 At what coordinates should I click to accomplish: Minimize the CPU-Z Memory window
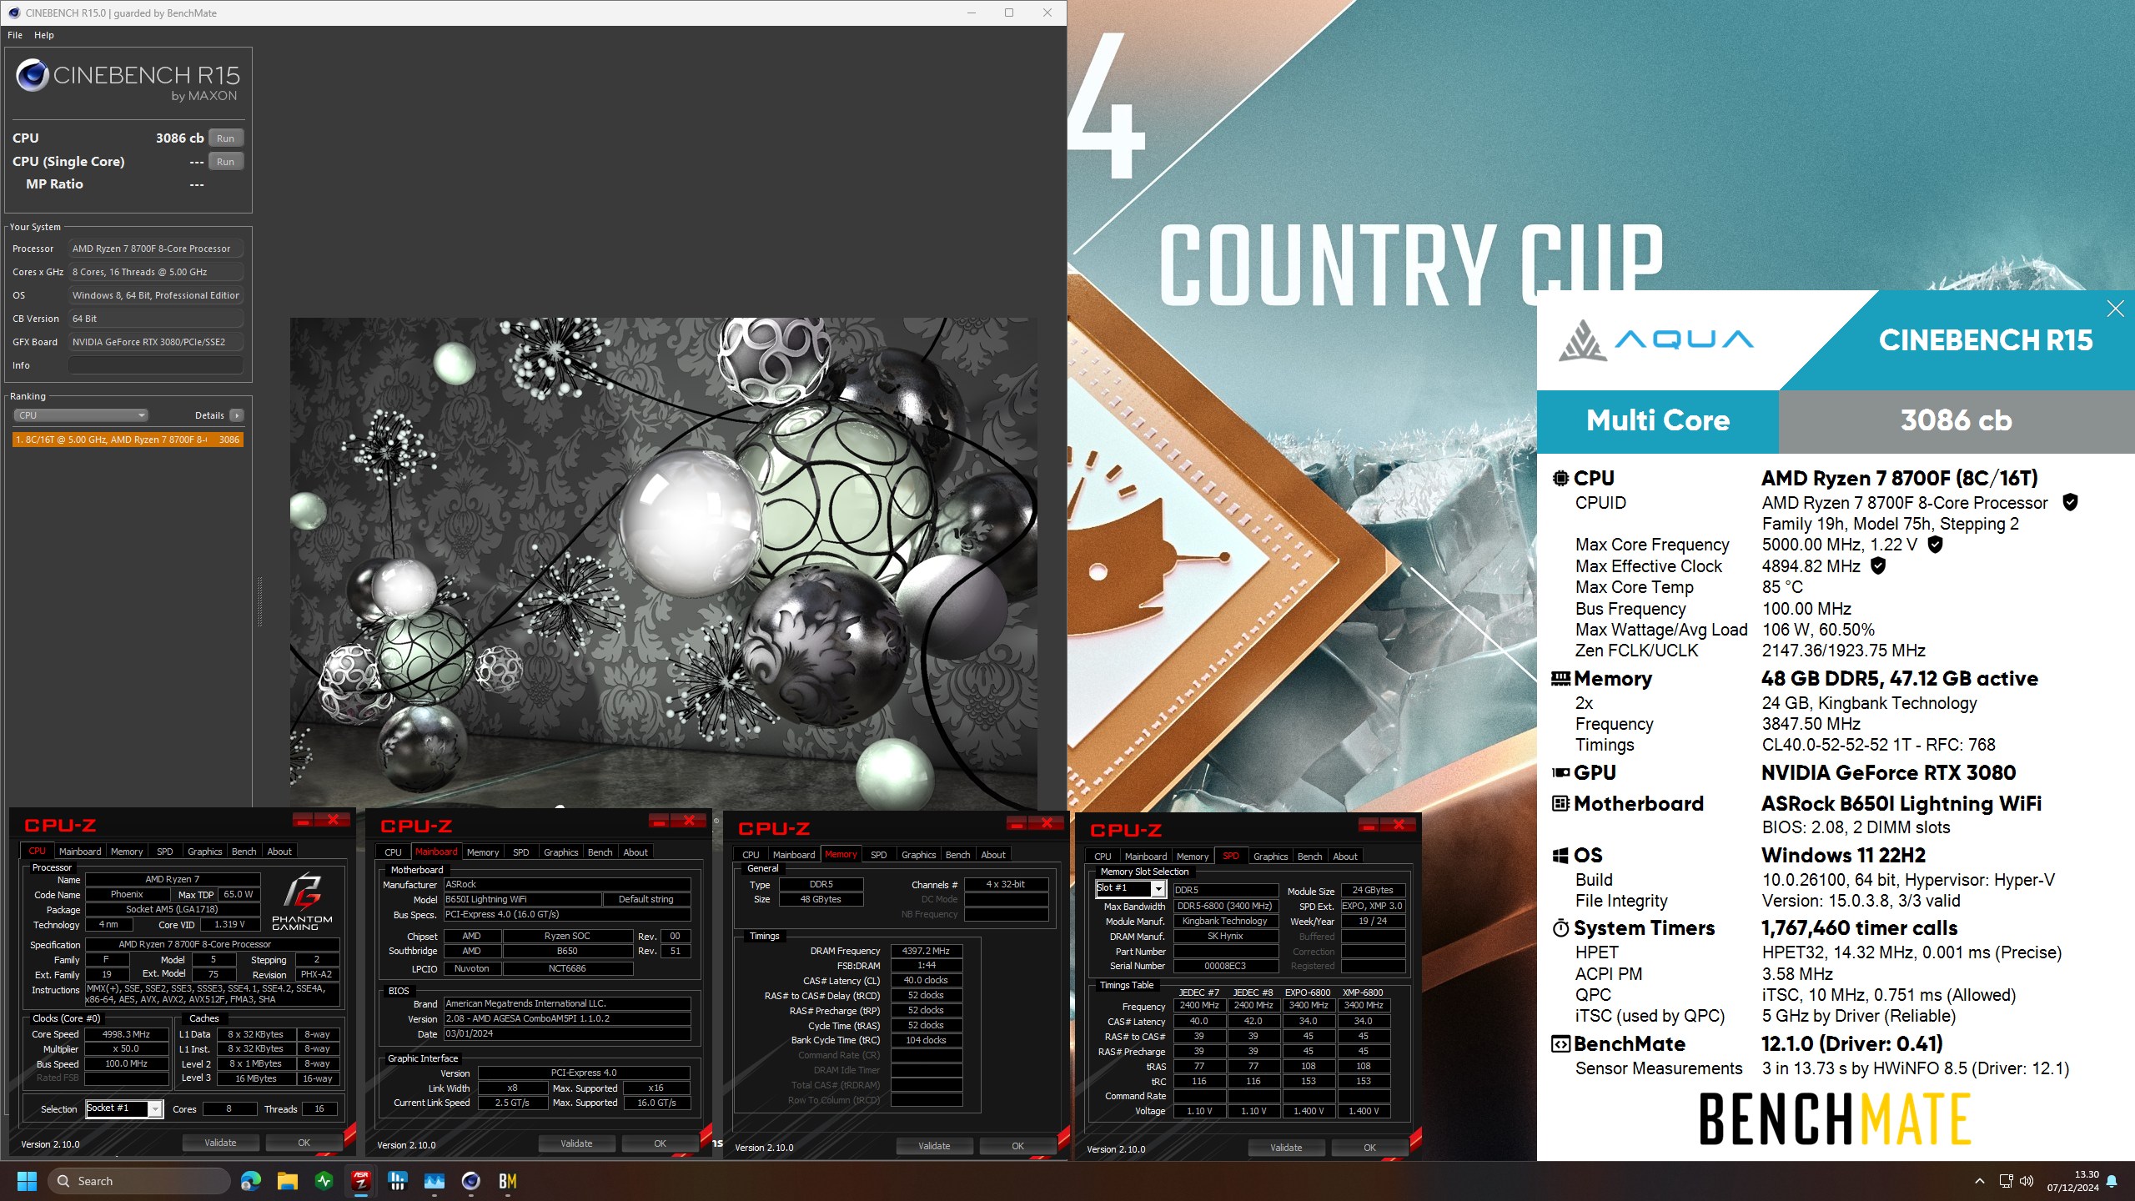[1016, 823]
